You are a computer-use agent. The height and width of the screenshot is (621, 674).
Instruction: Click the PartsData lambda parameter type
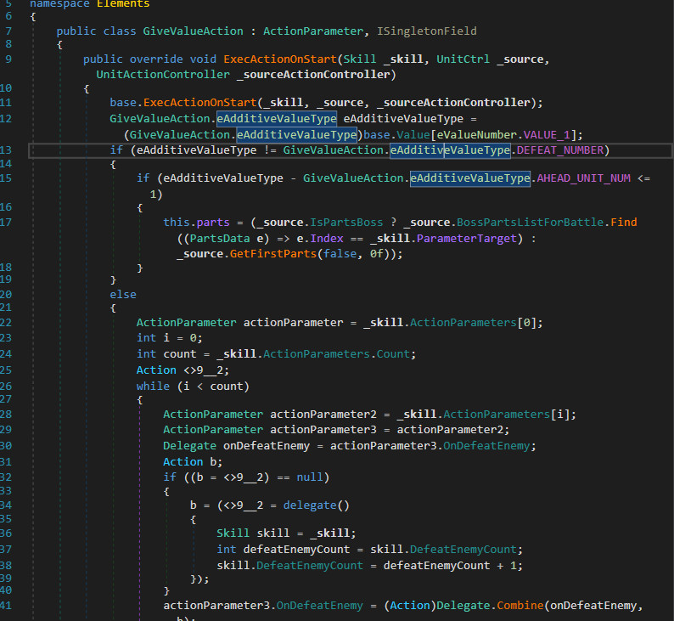220,239
